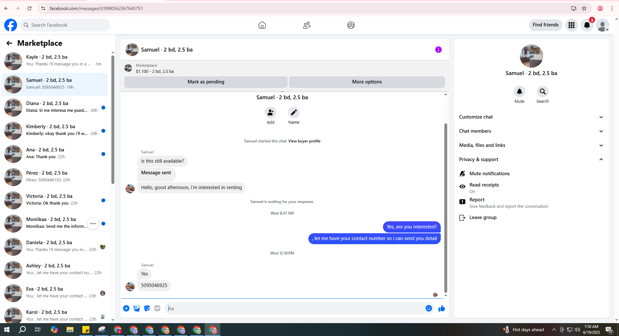Collapse Privacy & support section
Screen dimensions: 619x336
click(531, 159)
